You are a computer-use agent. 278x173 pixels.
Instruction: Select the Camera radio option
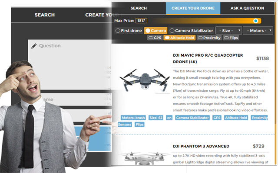pos(156,31)
